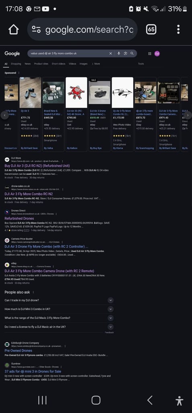Switch to the Images results tab

(83, 64)
